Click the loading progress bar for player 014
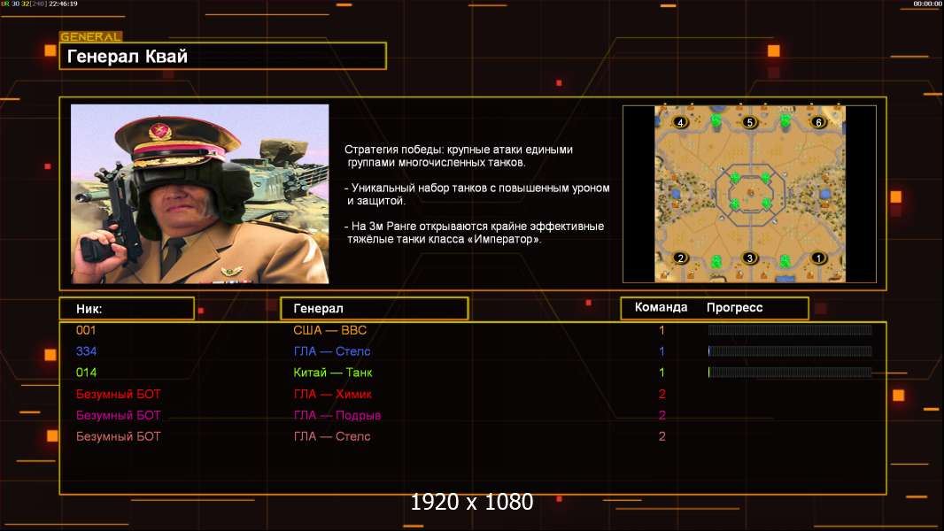Viewport: 944px width, 531px height. point(790,373)
